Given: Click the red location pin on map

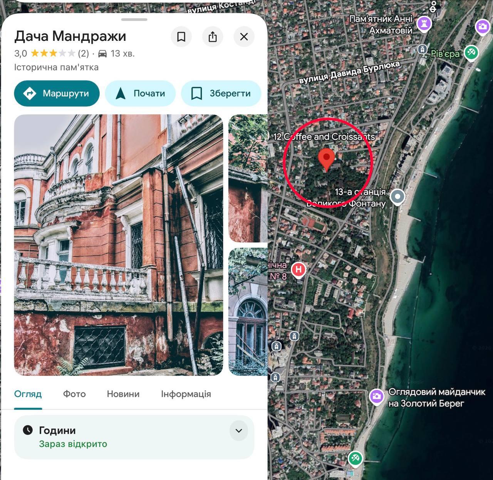Looking at the screenshot, I should (x=327, y=159).
